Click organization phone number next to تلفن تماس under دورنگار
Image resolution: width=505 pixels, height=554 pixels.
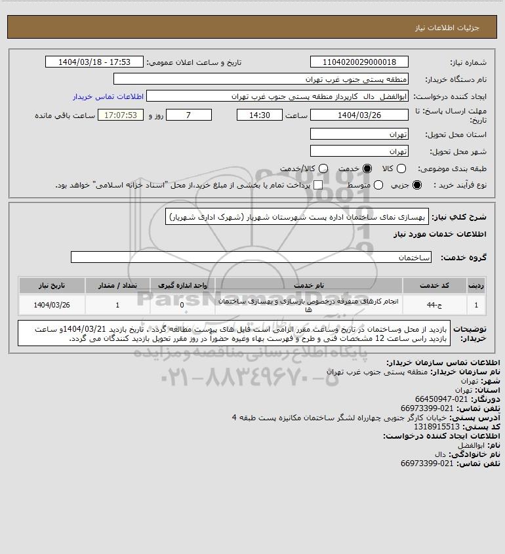pos(427,408)
